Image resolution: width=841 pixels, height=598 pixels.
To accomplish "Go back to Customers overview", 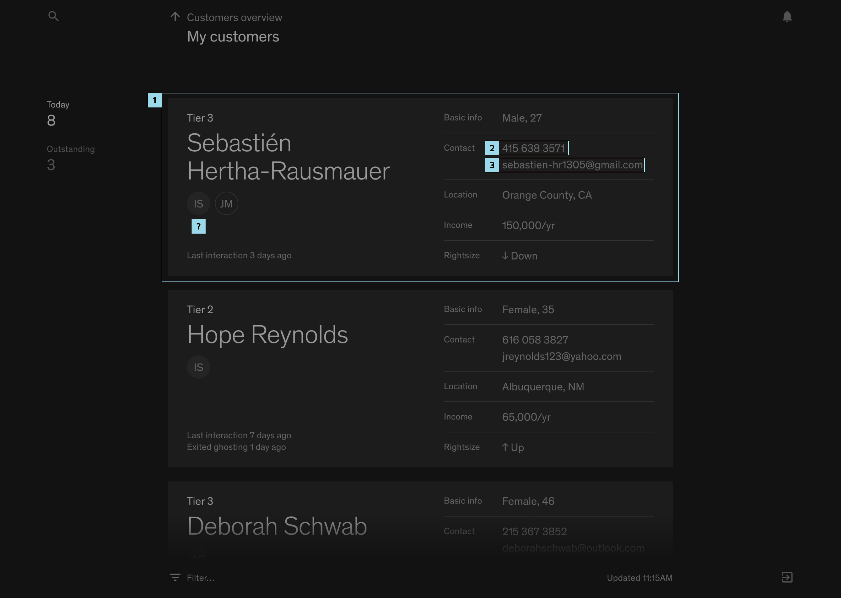I will click(x=234, y=17).
